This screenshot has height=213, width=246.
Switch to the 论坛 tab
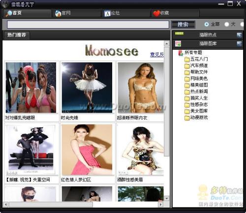[x=125, y=13]
